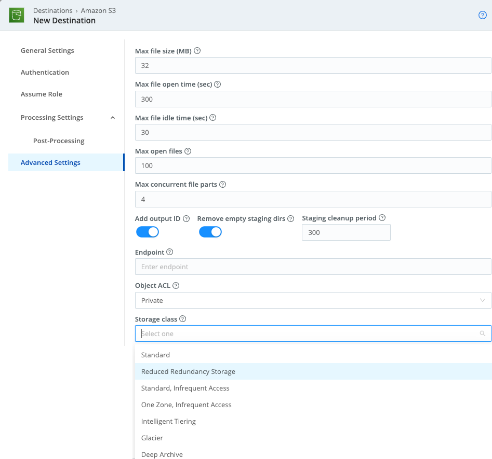Open help for Max file size setting

(197, 50)
